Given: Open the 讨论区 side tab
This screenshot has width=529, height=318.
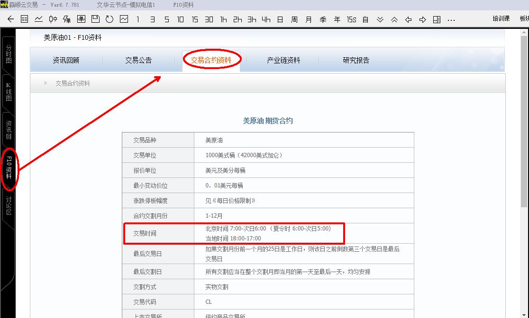Looking at the screenshot, I should pos(9,205).
